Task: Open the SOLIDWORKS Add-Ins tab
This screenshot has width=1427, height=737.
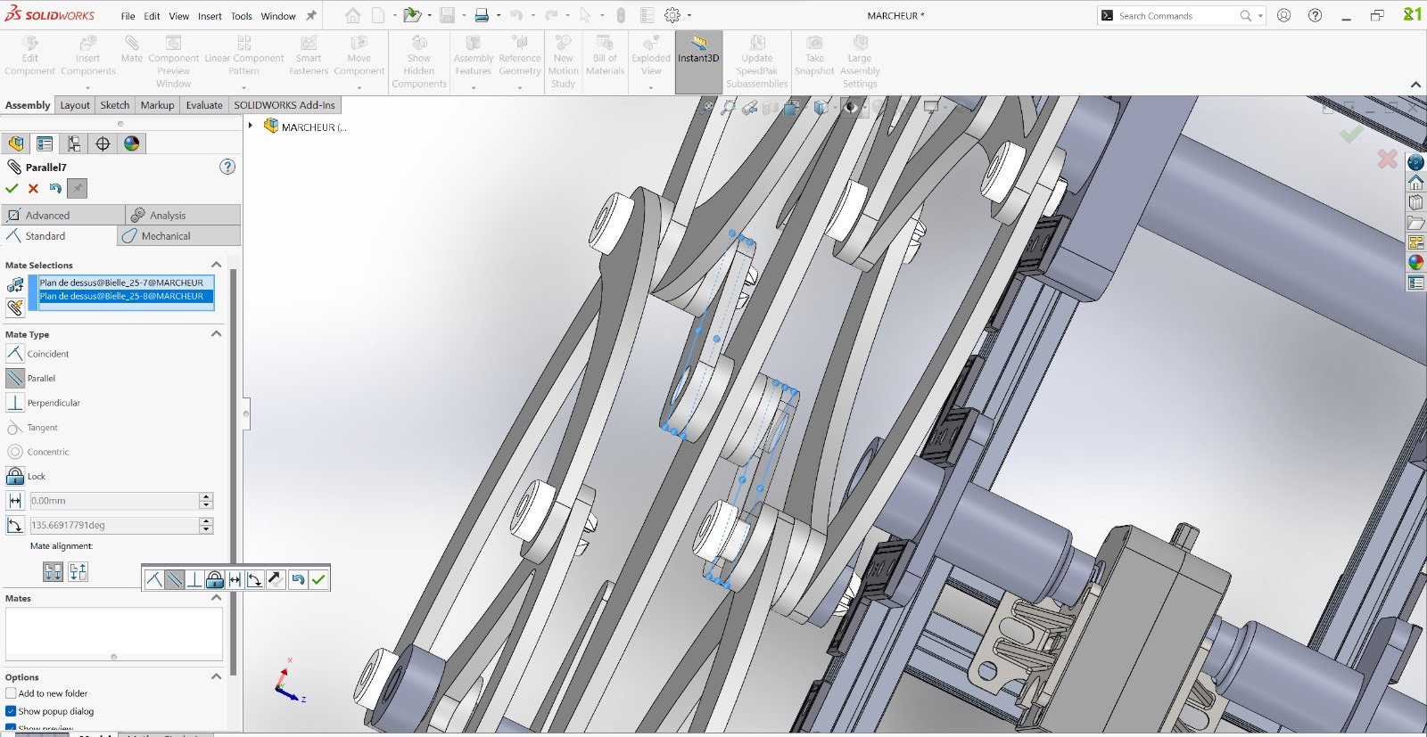Action: click(x=285, y=105)
